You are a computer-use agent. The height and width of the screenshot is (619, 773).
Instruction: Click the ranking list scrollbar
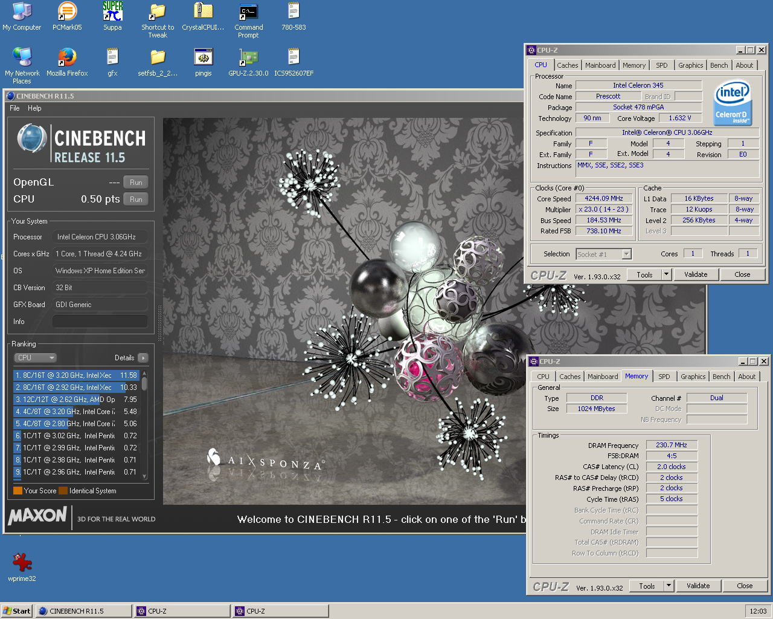coord(144,425)
